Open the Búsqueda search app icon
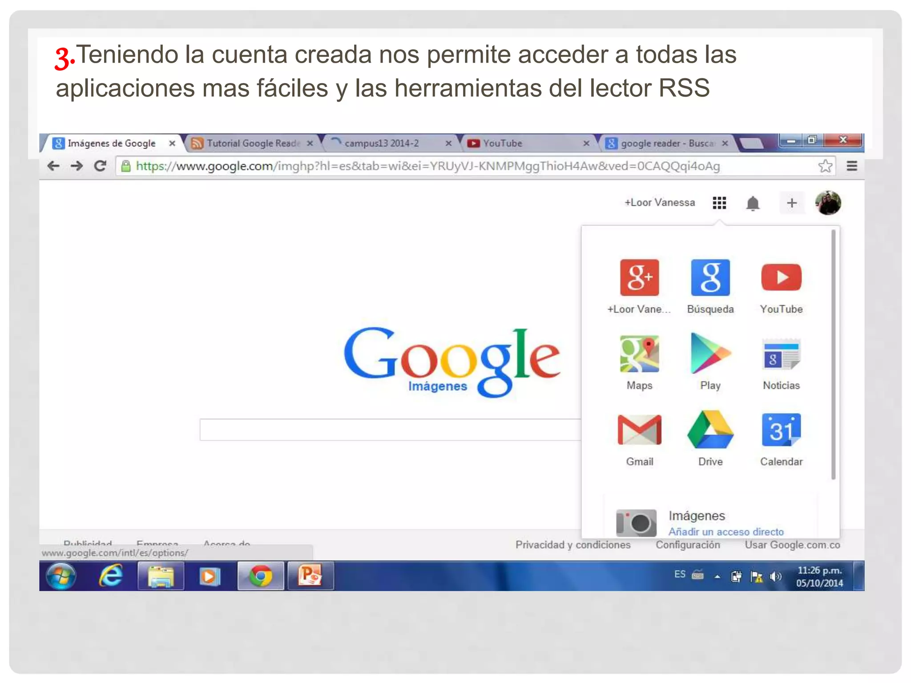Viewport: 911px width, 683px height. click(x=710, y=277)
